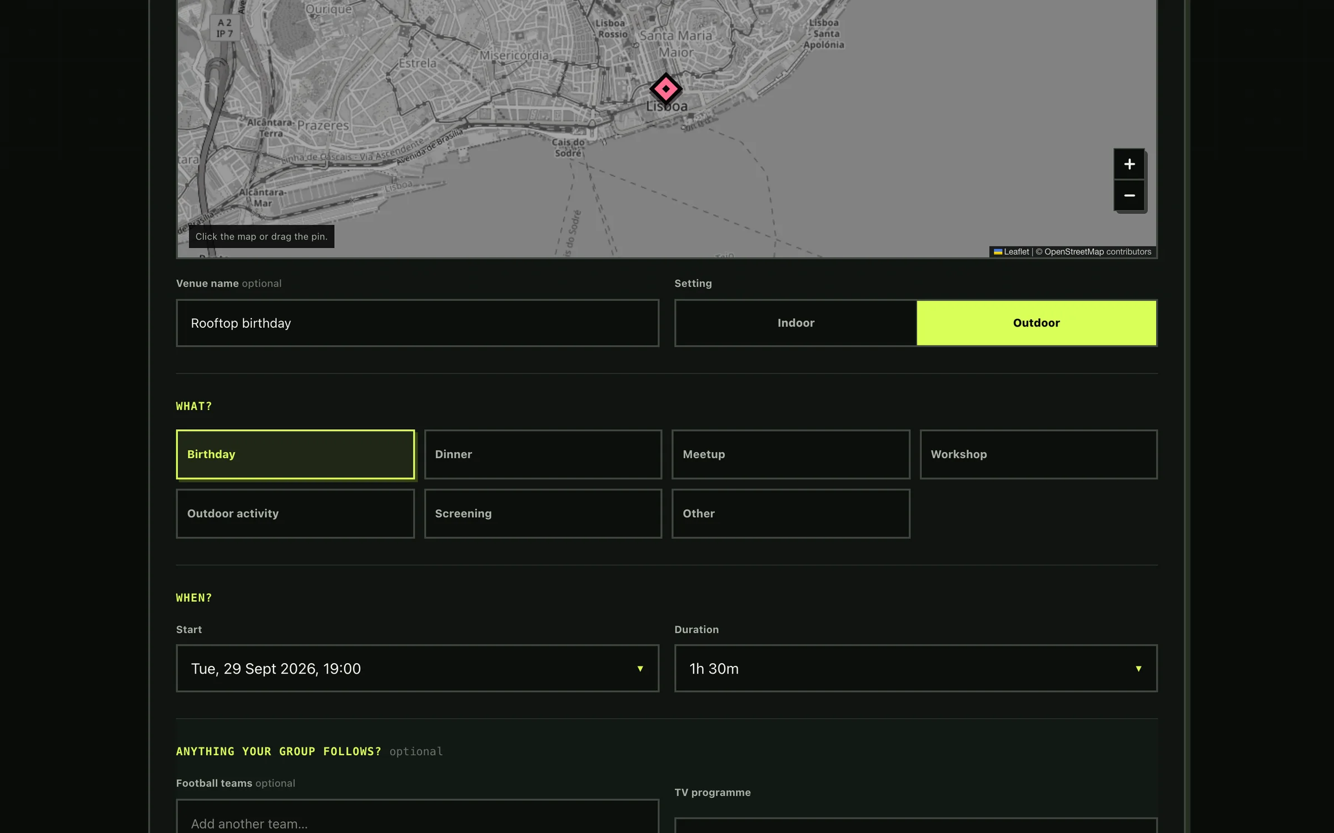Click the pink diamond location pin

point(665,89)
